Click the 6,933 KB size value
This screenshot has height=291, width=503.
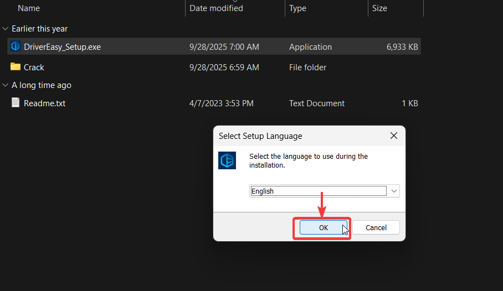pos(402,47)
